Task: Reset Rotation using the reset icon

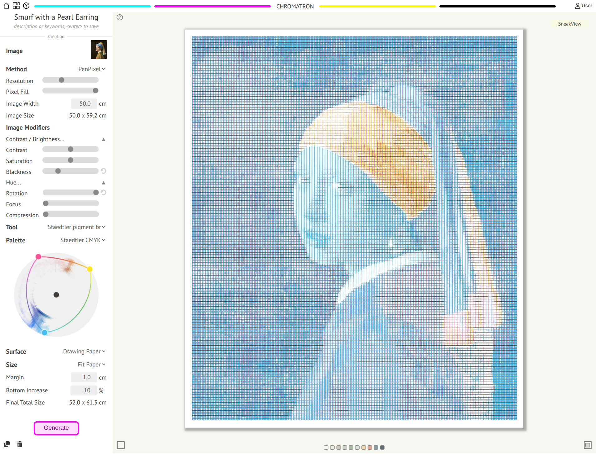Action: 104,193
